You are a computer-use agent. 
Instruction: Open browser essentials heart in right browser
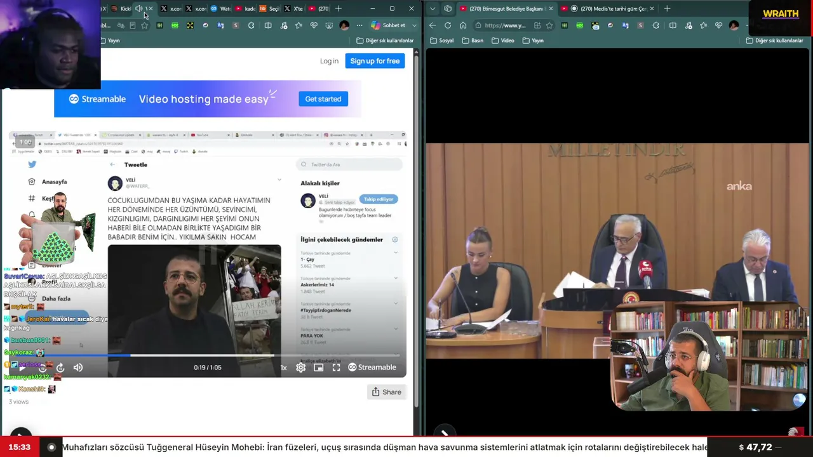point(718,25)
